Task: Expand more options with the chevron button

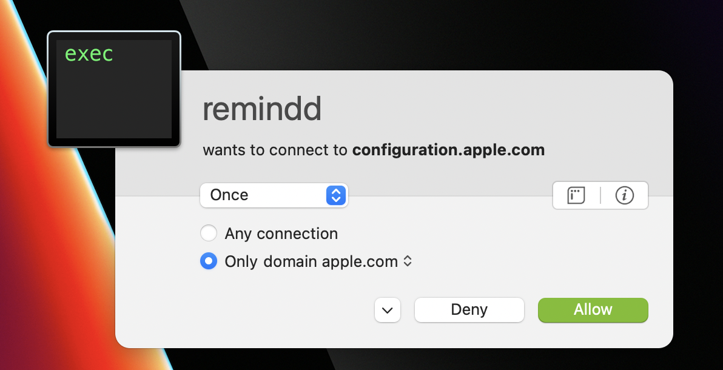Action: [x=388, y=310]
